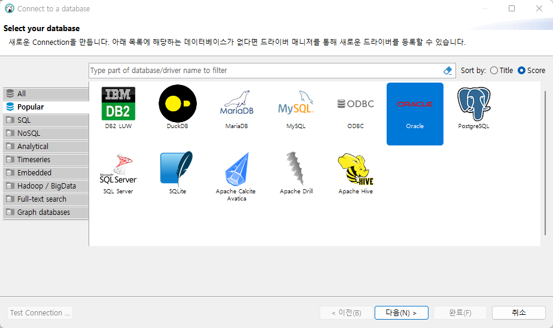The height and width of the screenshot is (328, 553).
Task: Sort databases by Score
Action: coord(531,71)
